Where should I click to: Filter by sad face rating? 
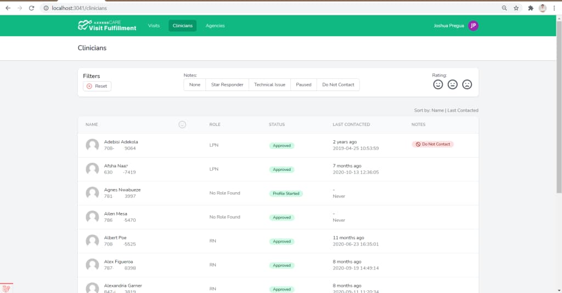point(467,84)
